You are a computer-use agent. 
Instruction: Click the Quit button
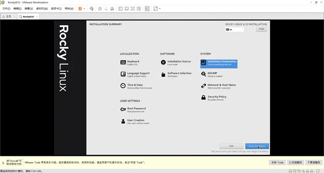pyautogui.click(x=232, y=146)
